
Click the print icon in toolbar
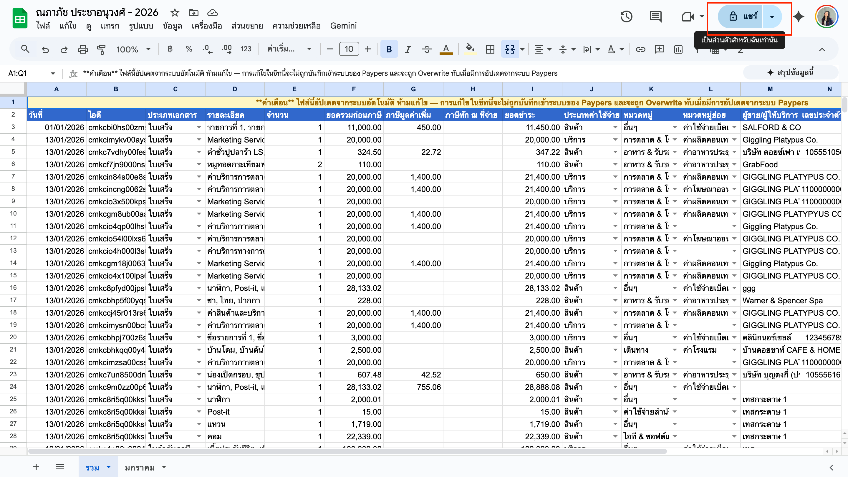(83, 49)
